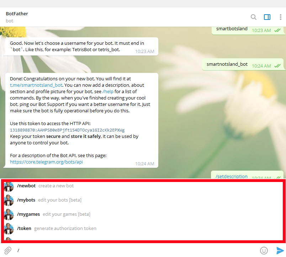
Task: Click the avatar next to /newbot
Action: tap(9, 186)
